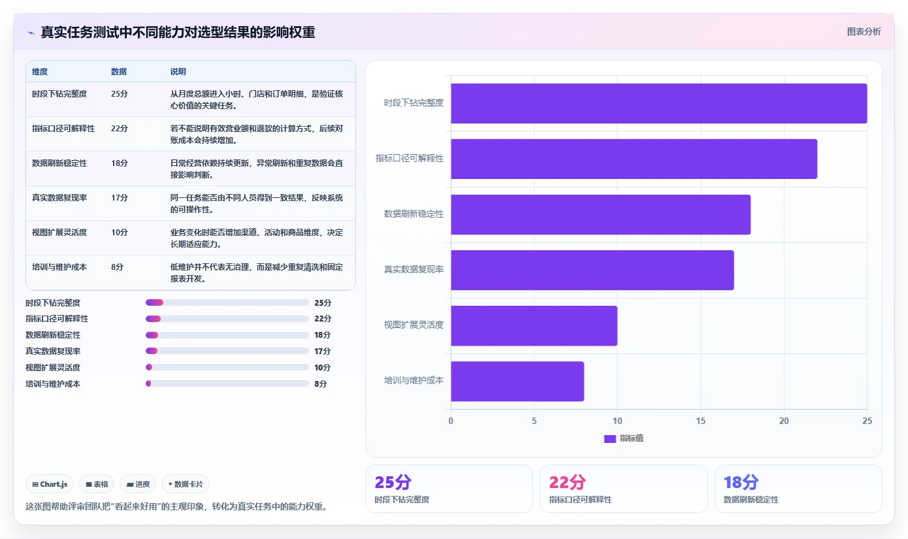
Task: Click the 说明 column header
Action: (178, 72)
